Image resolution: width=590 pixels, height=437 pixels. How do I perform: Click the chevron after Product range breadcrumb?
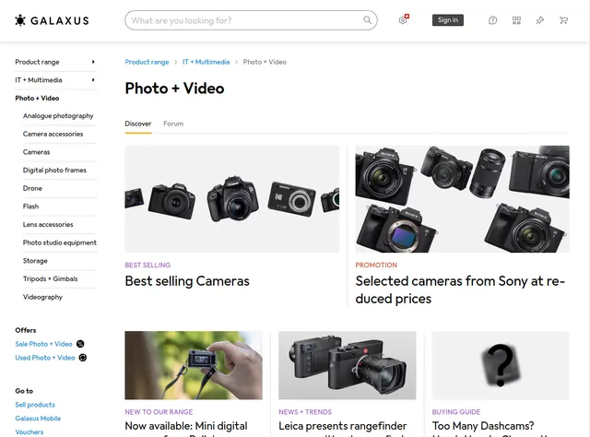pos(175,62)
